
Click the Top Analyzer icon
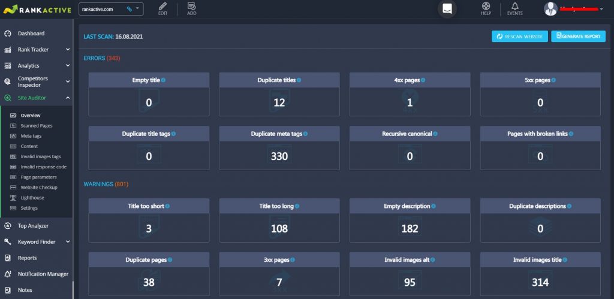pos(7,226)
